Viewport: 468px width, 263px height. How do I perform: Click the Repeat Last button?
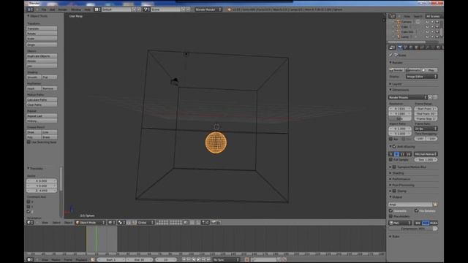(x=42, y=115)
